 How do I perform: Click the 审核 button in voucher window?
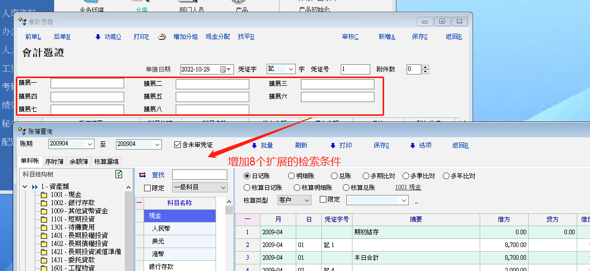pos(350,37)
